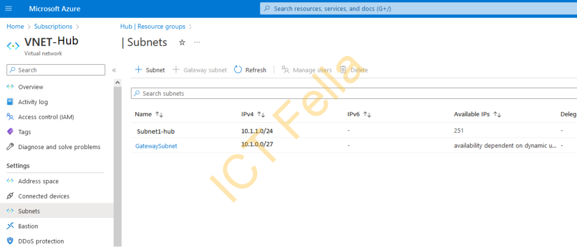This screenshot has width=577, height=248.
Task: Open Connected devices settings item
Action: point(44,196)
